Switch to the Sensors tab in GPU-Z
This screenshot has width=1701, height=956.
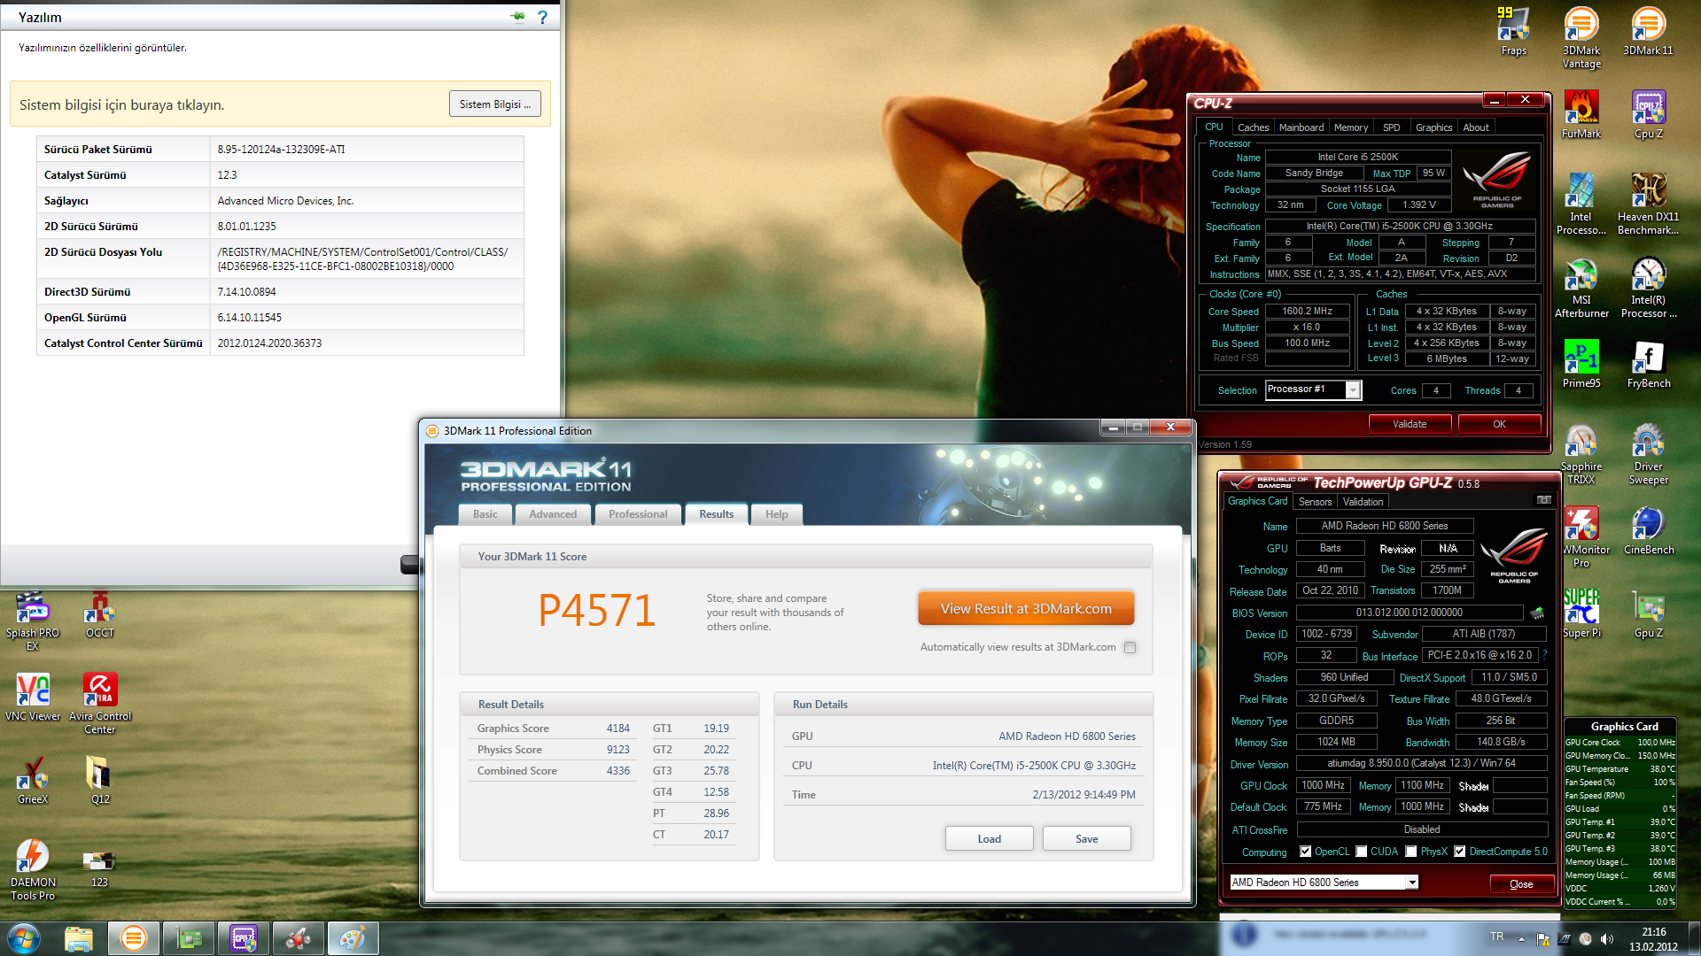click(x=1315, y=502)
